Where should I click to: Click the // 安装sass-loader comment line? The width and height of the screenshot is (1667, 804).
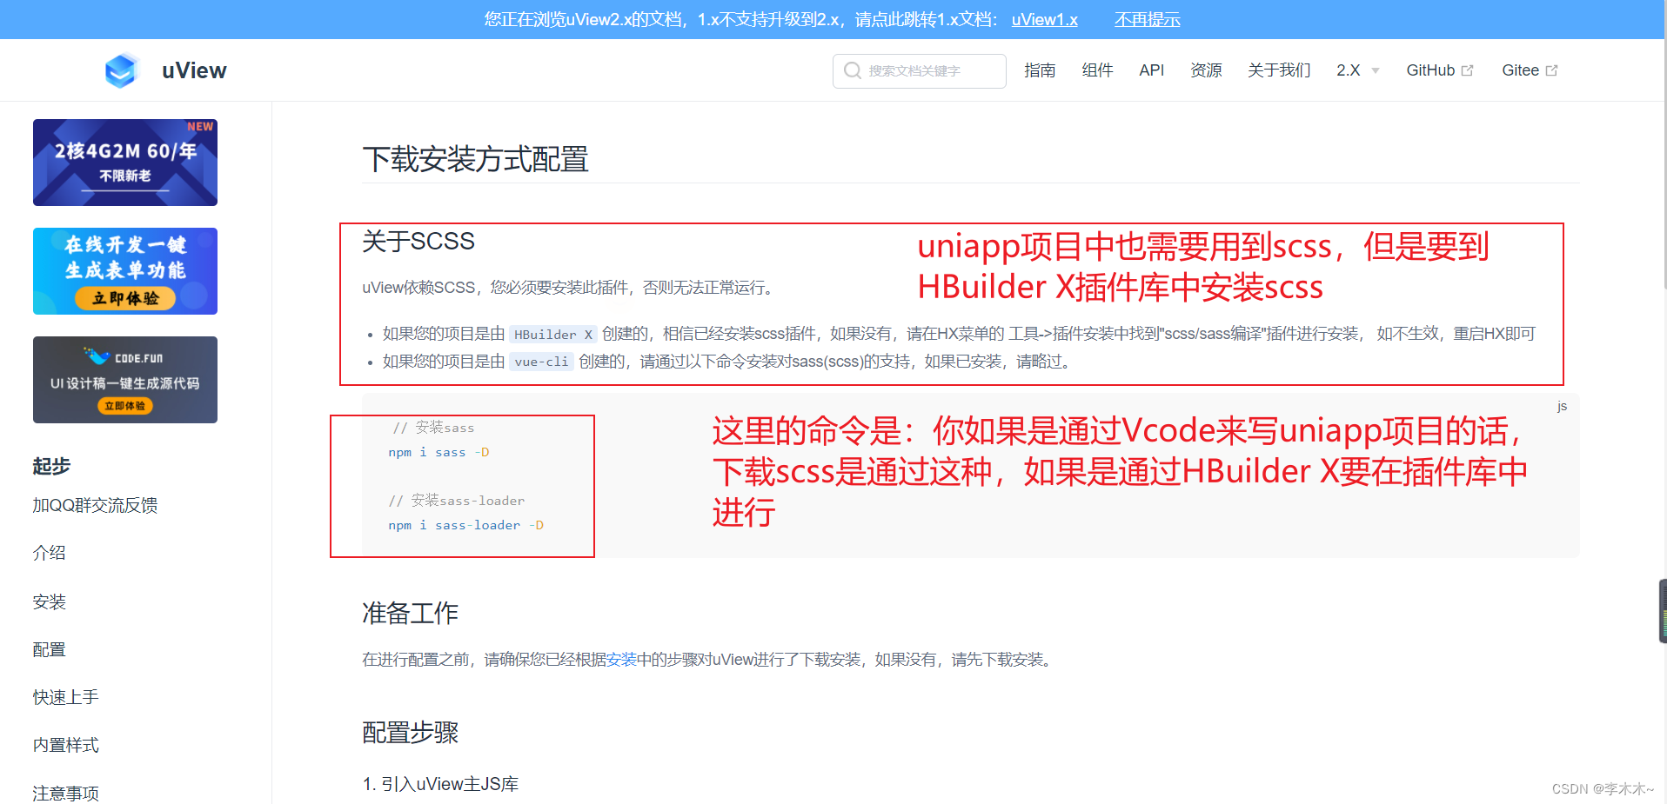[x=457, y=501]
